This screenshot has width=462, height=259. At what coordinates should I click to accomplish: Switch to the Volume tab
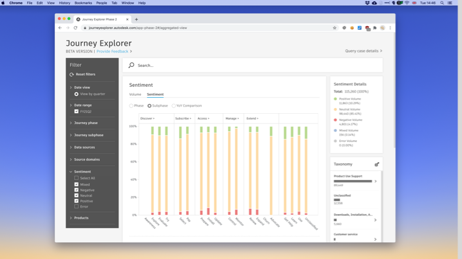coord(135,94)
